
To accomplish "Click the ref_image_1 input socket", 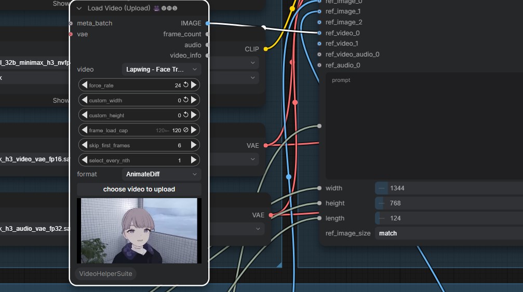I will click(319, 11).
